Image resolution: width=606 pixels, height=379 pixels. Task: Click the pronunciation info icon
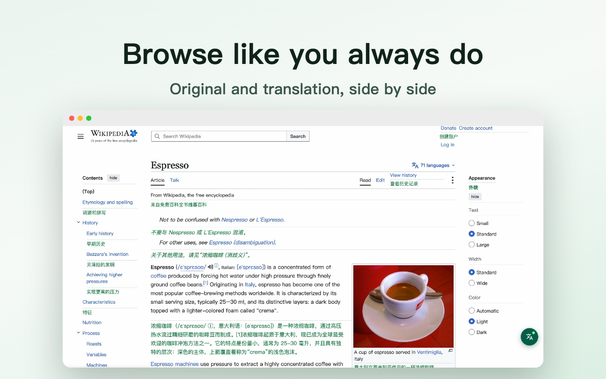pos(216,266)
